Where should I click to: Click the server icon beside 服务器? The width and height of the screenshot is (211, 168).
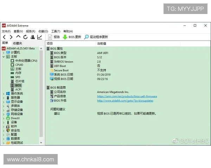8,98
